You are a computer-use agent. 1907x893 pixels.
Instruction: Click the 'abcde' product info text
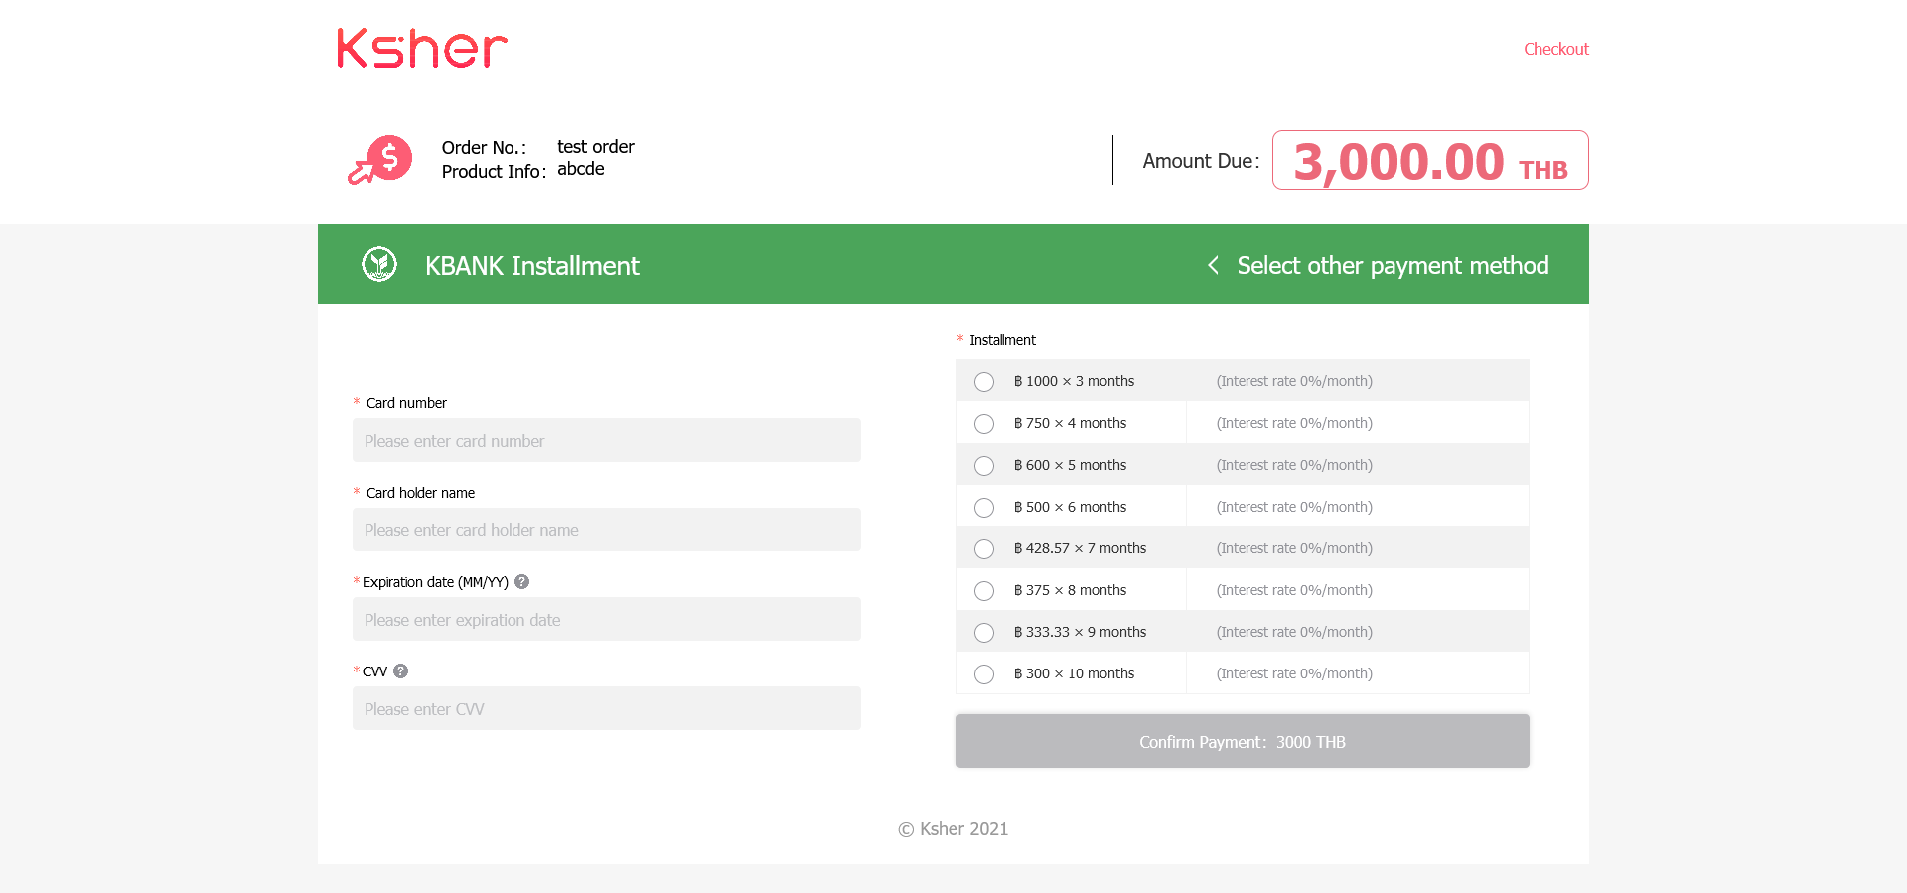(x=581, y=169)
